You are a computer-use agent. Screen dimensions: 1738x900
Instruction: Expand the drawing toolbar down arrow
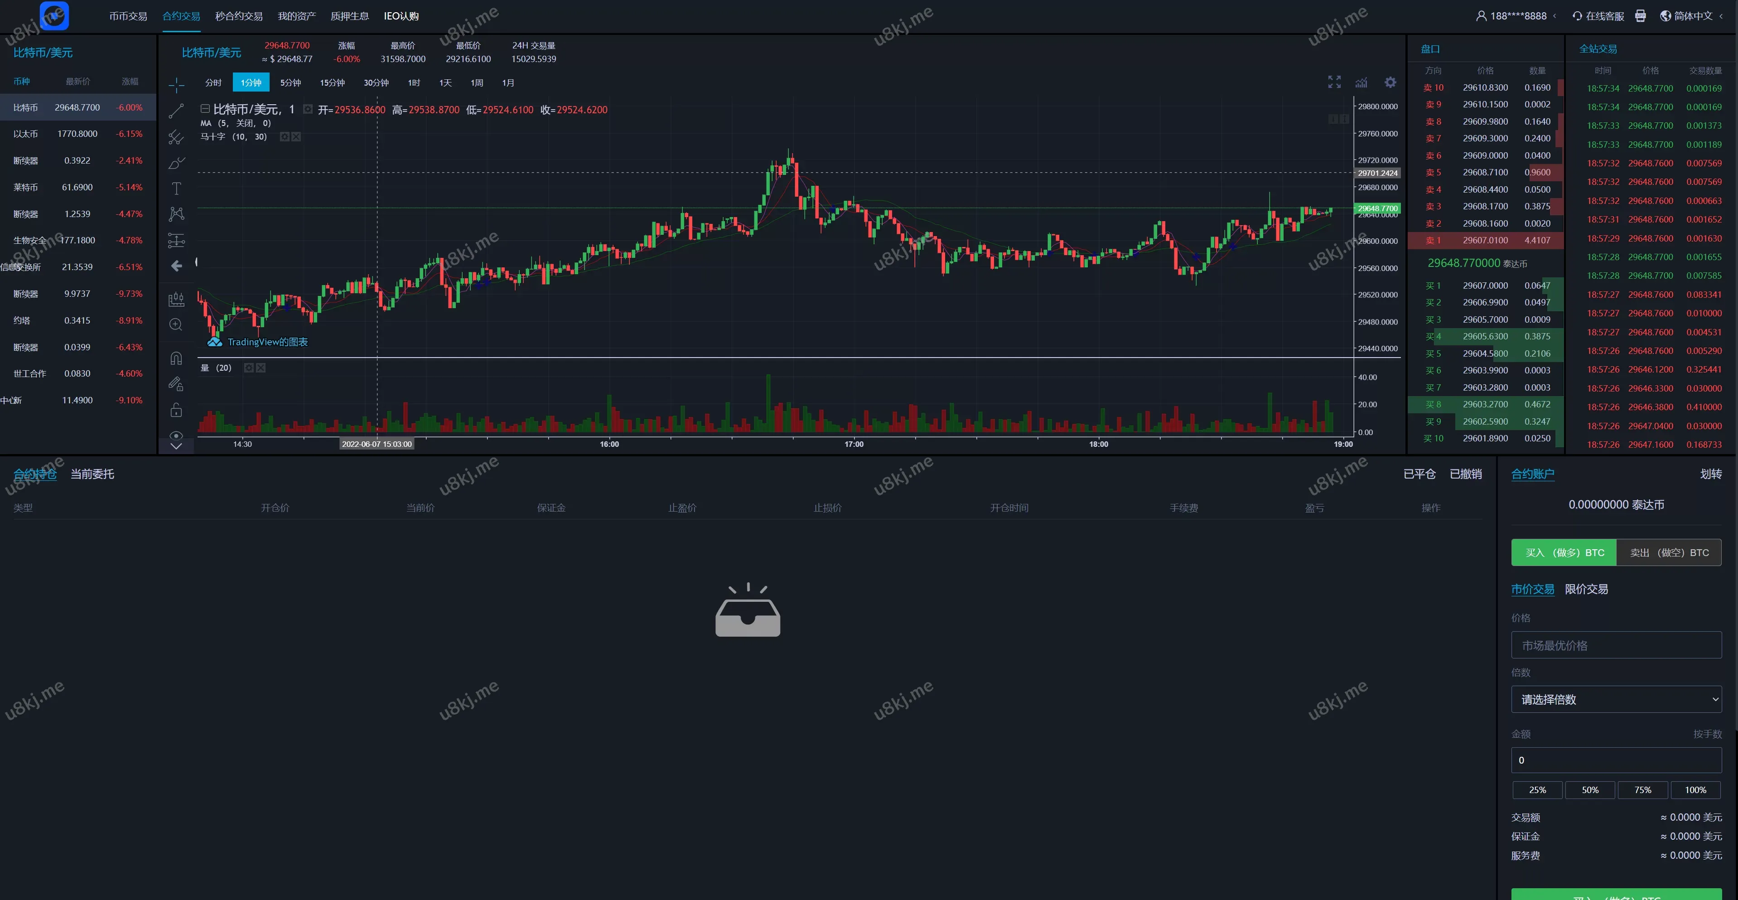tap(176, 446)
